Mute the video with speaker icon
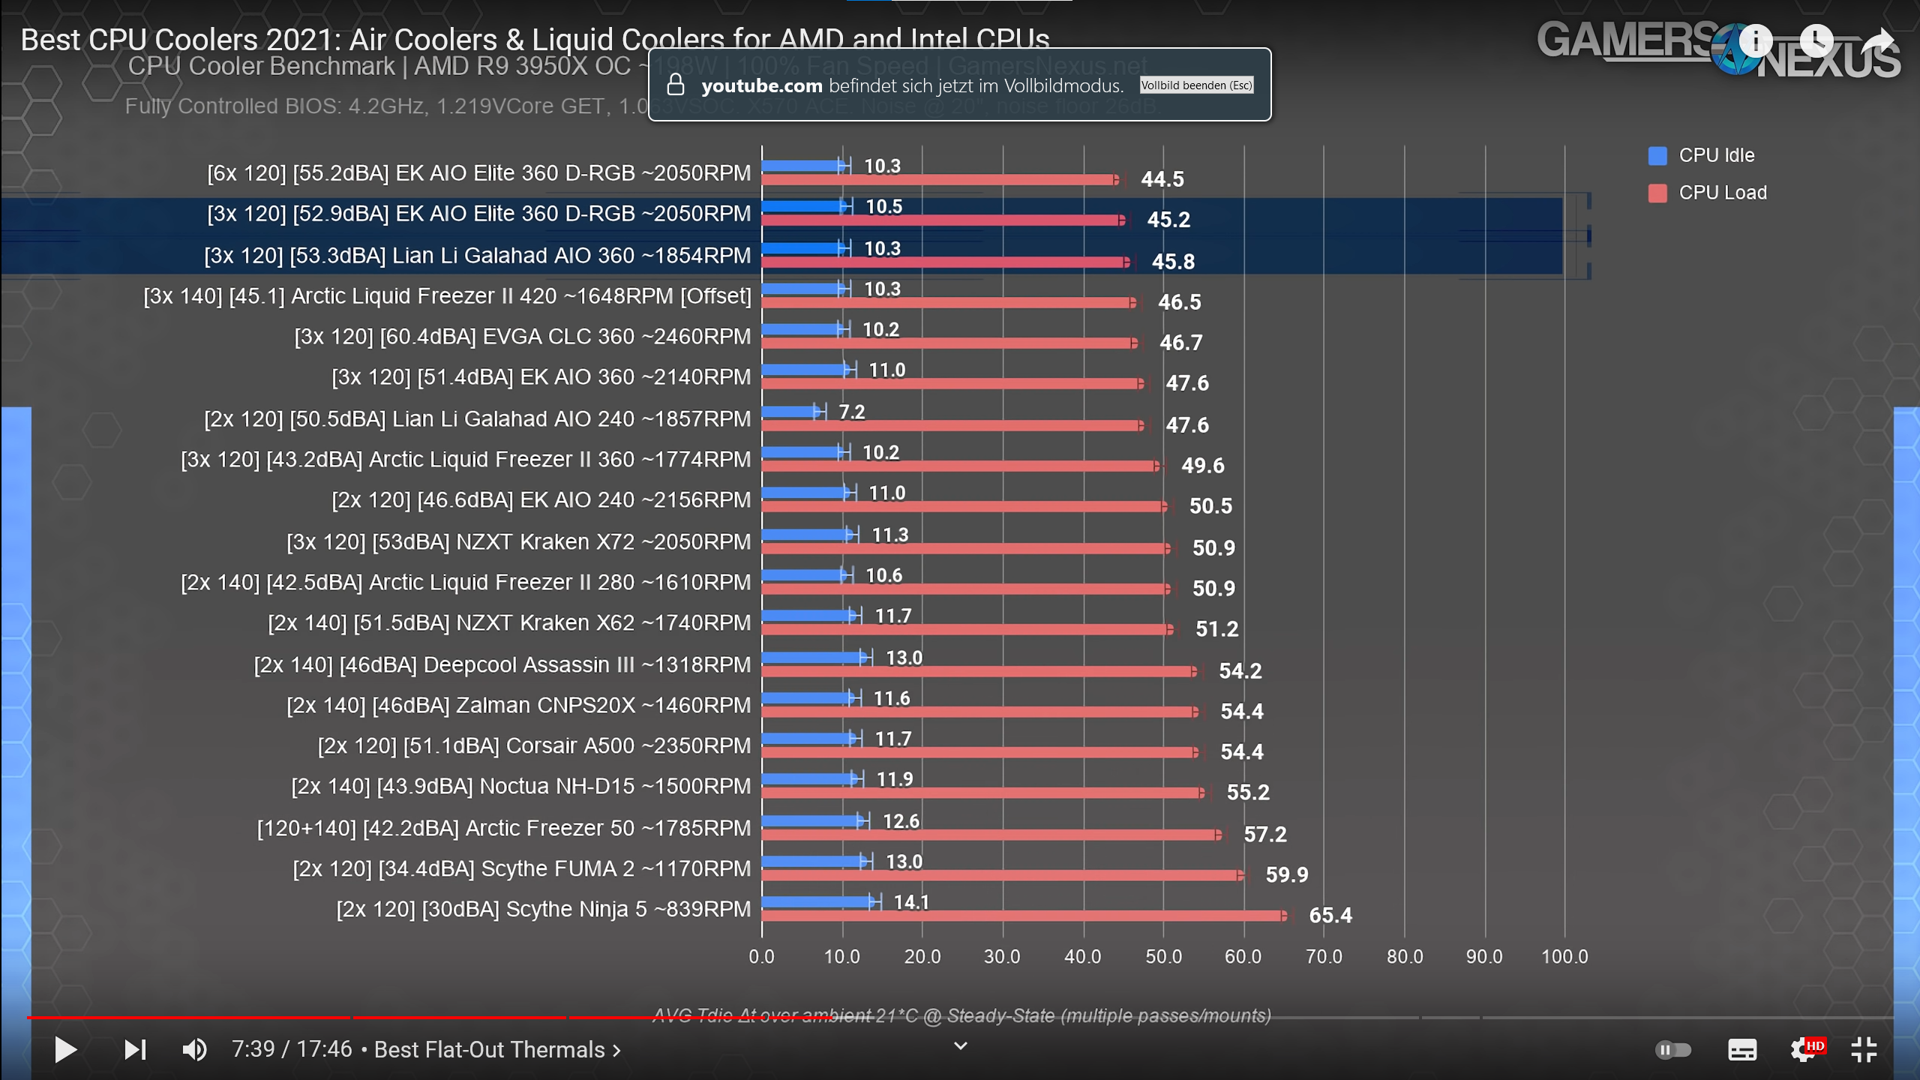 click(195, 1050)
